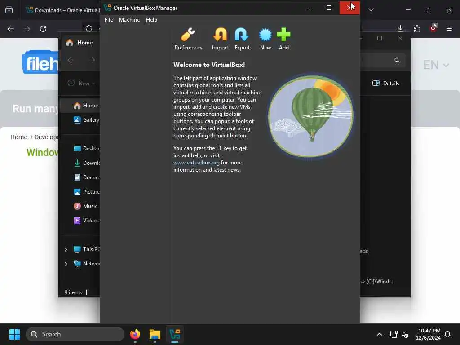460x345 pixels.
Task: Click the muted volume tray icon
Action: click(406, 334)
